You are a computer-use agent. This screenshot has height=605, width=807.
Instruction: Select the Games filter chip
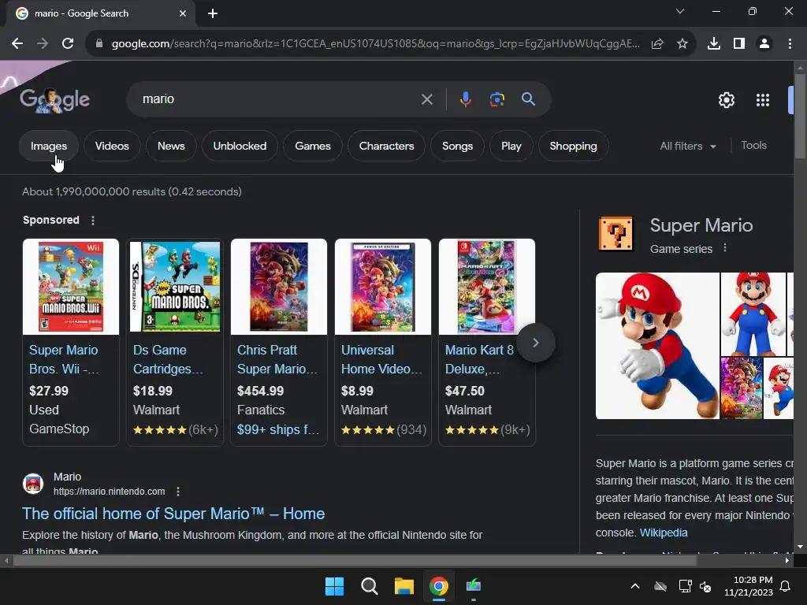pos(313,146)
